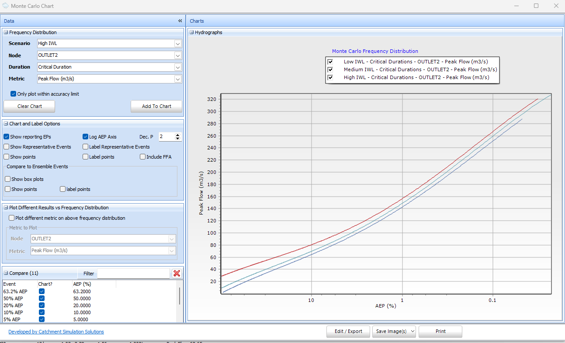Increment the Dec. P value with the up arrow
The width and height of the screenshot is (565, 343).
tap(177, 134)
